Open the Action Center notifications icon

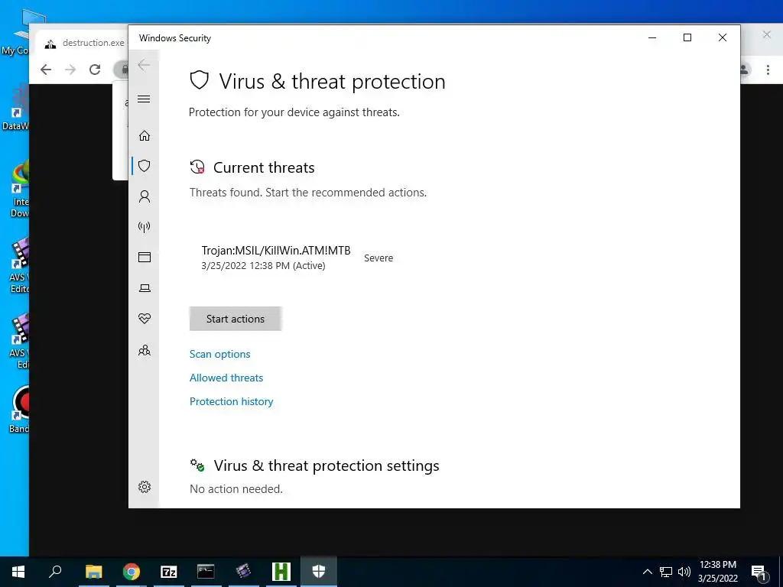coord(759,572)
